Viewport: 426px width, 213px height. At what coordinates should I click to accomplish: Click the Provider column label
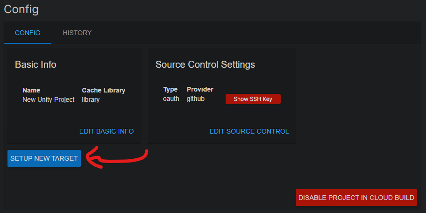pyautogui.click(x=200, y=89)
